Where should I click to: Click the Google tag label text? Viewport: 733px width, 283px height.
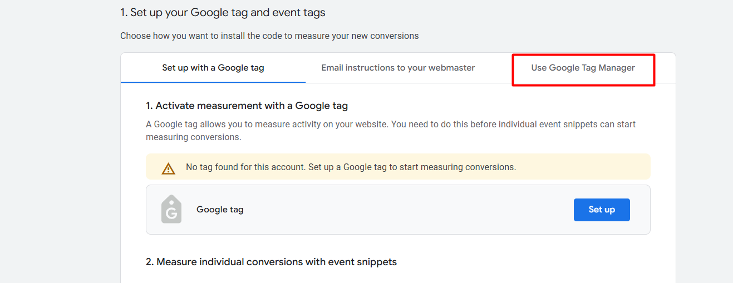(x=220, y=210)
